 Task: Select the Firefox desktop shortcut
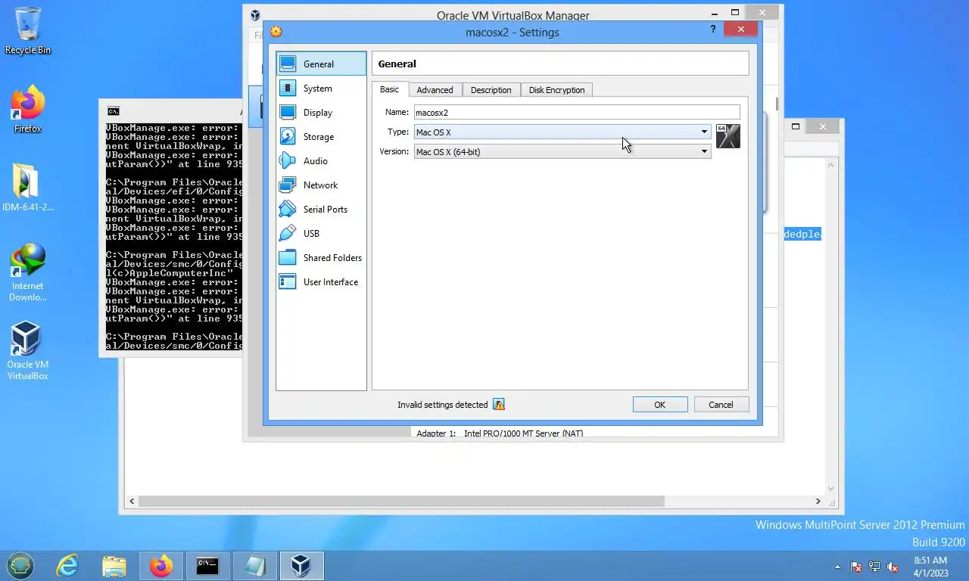tap(28, 110)
